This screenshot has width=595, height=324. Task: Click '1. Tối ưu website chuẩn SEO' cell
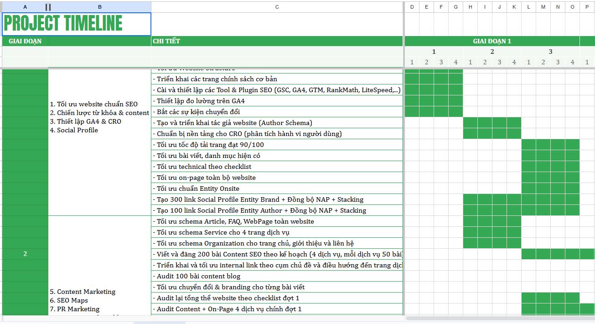(100, 142)
